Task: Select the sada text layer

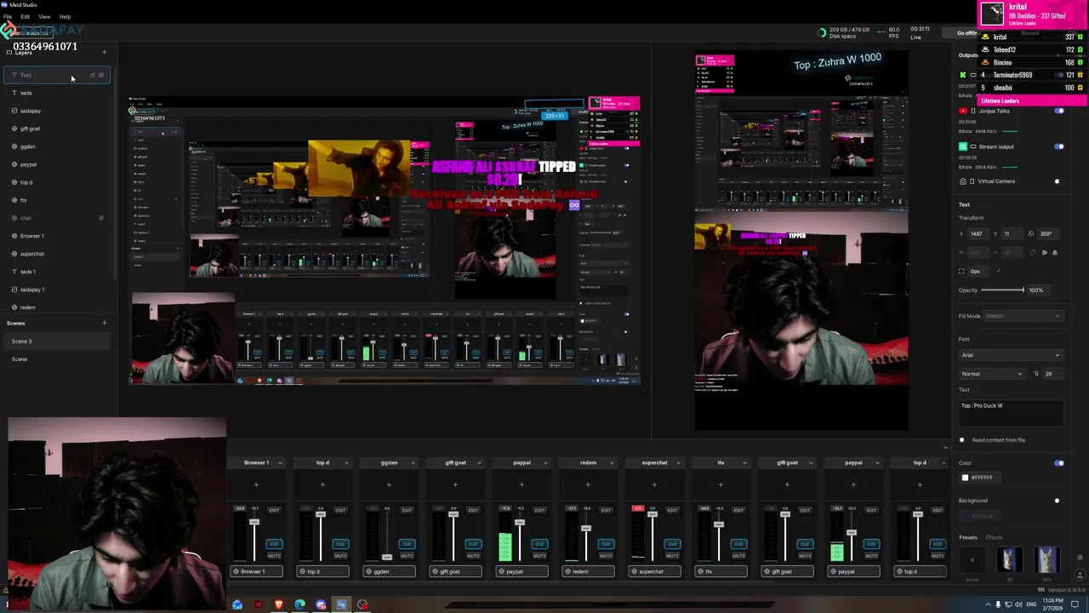Action: (55, 93)
